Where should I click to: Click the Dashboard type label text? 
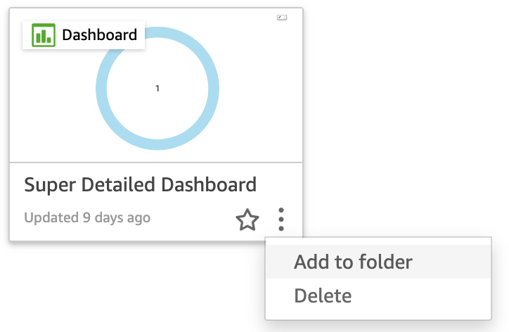(x=99, y=34)
